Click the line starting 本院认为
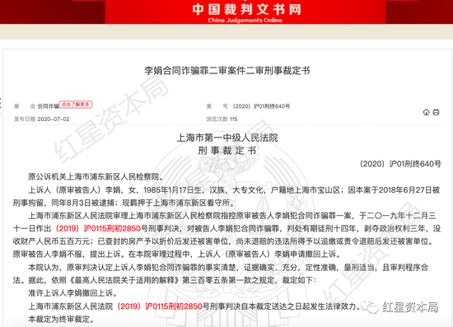This screenshot has width=453, height=327. pos(228,268)
